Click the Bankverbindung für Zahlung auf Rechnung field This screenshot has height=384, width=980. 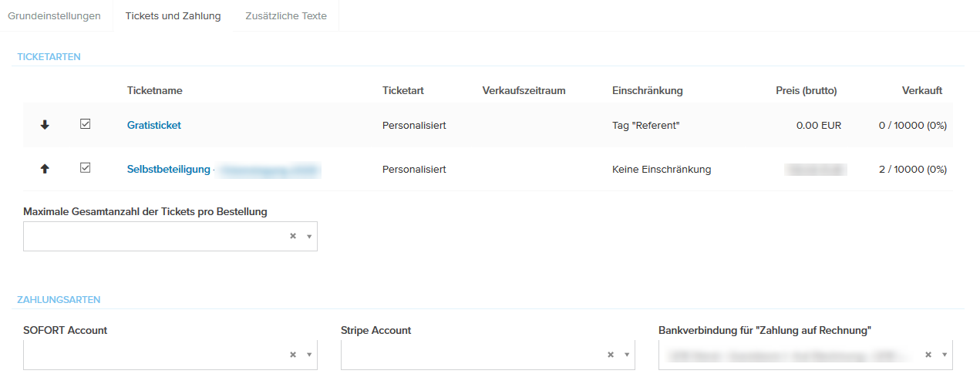point(786,355)
